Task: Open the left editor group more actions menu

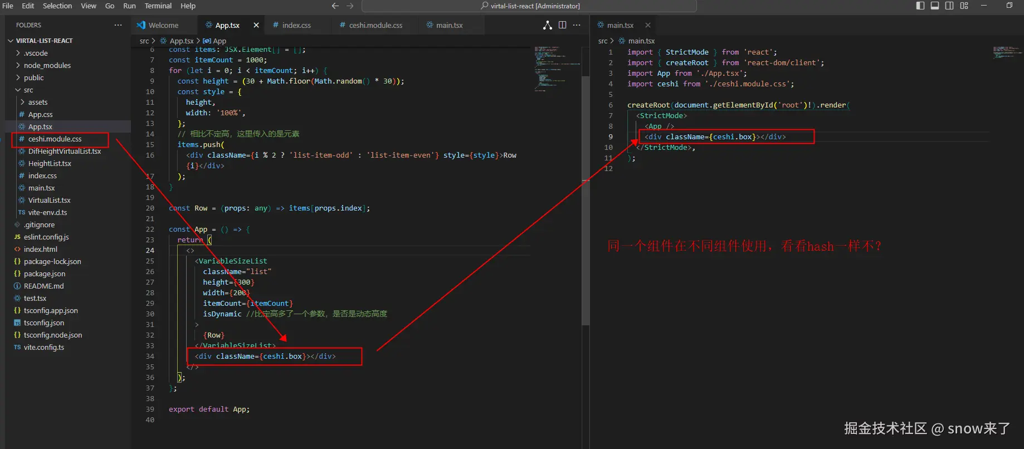Action: (x=577, y=25)
